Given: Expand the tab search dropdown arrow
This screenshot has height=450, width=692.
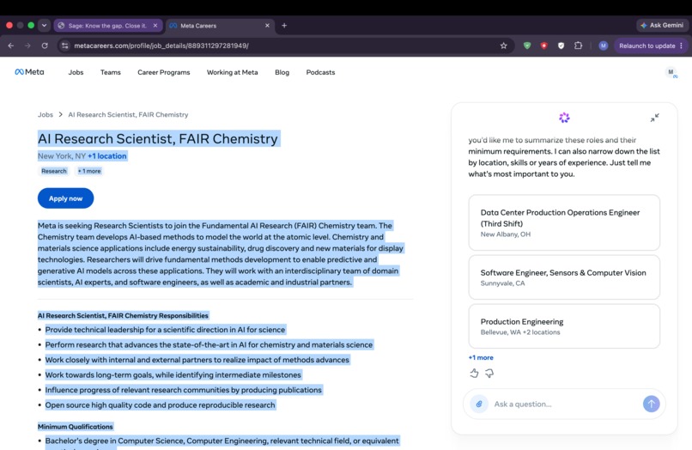Looking at the screenshot, I should click(44, 26).
